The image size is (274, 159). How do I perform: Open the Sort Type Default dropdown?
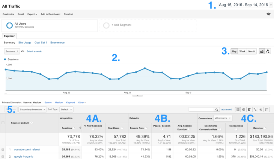(66, 110)
